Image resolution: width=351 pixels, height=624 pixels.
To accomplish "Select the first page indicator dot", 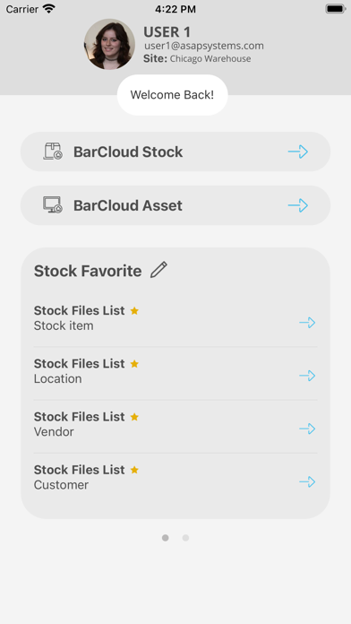I will 166,538.
